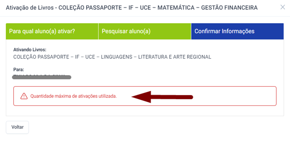The width and height of the screenshot is (290, 143).
Task: Go back with the Voltar button
Action: point(17,127)
